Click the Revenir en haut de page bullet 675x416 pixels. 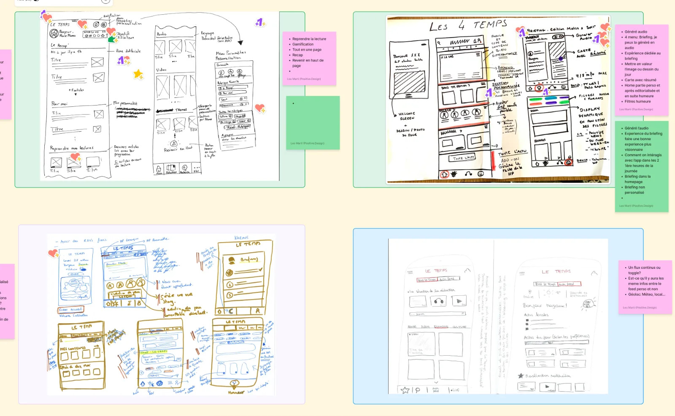[x=308, y=63]
